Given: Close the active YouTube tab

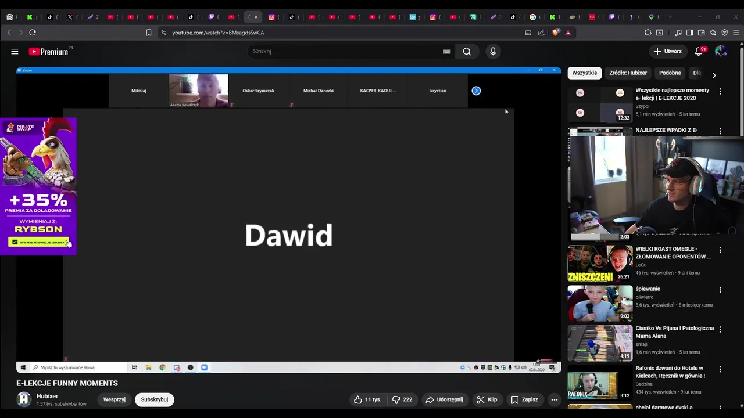Looking at the screenshot, I should coord(256,17).
